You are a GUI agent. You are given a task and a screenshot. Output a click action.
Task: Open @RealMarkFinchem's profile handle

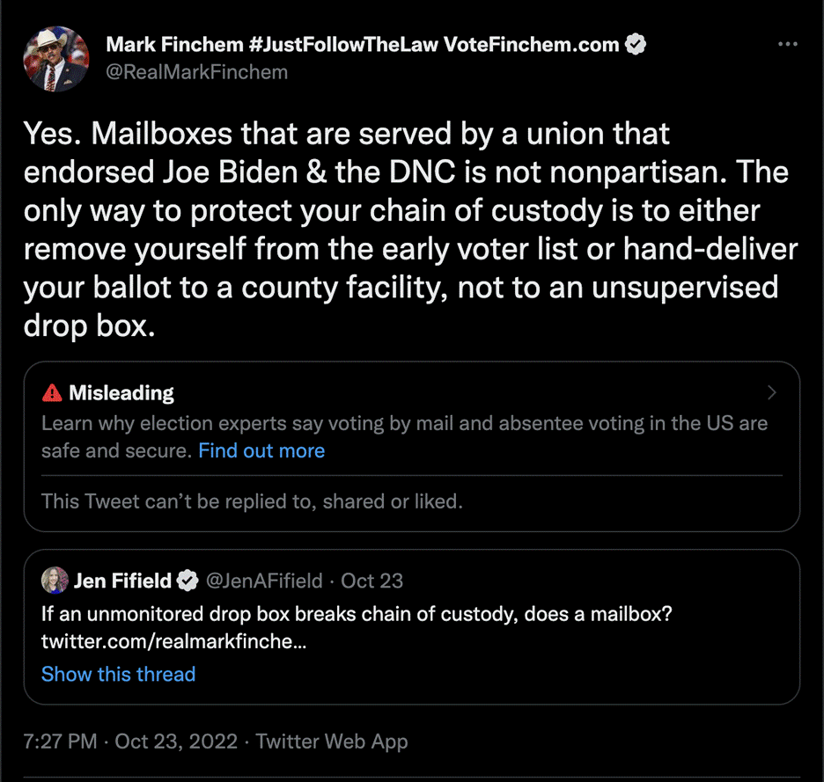pos(197,72)
